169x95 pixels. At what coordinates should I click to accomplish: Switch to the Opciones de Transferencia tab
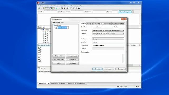coord(103,24)
